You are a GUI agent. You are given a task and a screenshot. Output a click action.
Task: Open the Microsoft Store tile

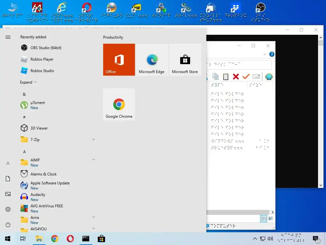(x=185, y=60)
